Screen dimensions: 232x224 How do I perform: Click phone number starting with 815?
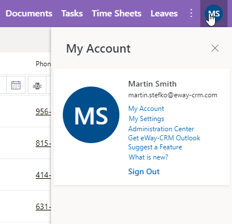click(43, 143)
